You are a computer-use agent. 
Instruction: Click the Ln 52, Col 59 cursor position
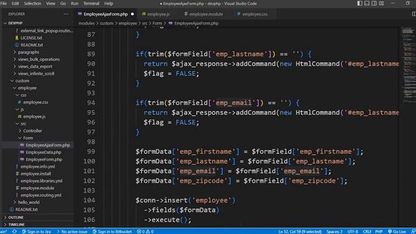300,231
